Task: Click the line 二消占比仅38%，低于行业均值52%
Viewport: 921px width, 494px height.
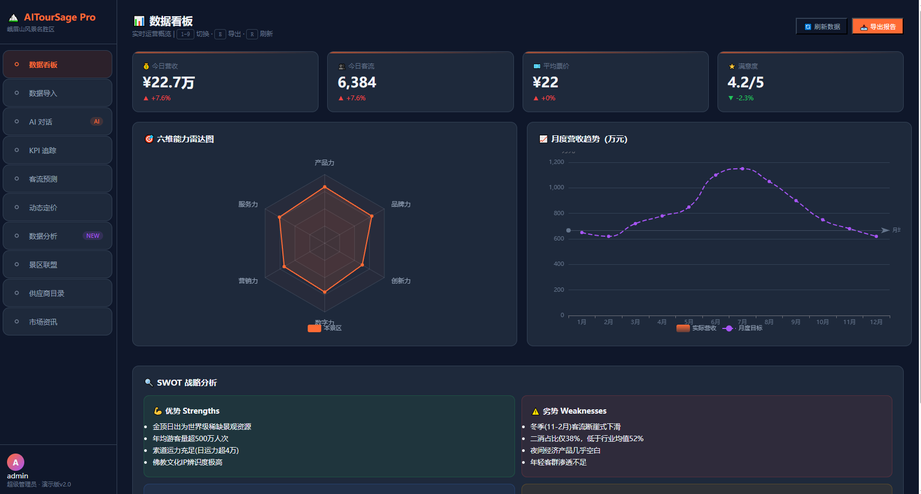Action: 587,438
